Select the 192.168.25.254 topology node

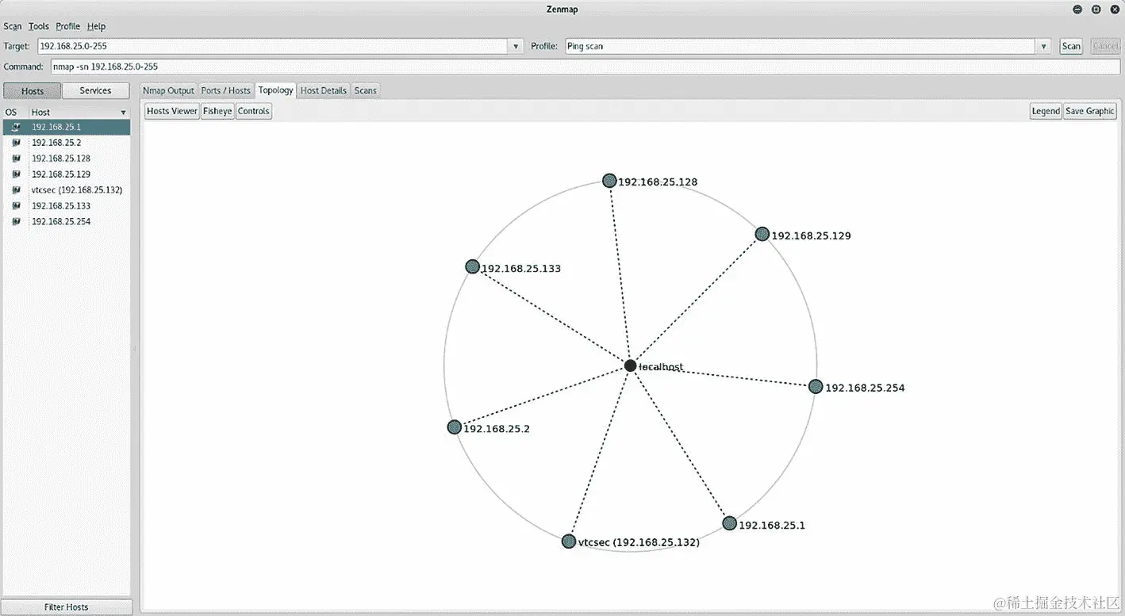pos(816,386)
